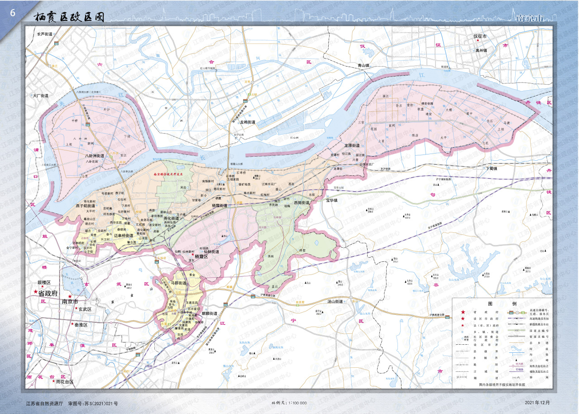Screen dimensions: 579x414
Task: Click the 2021年12月 date text
Action: [538, 403]
